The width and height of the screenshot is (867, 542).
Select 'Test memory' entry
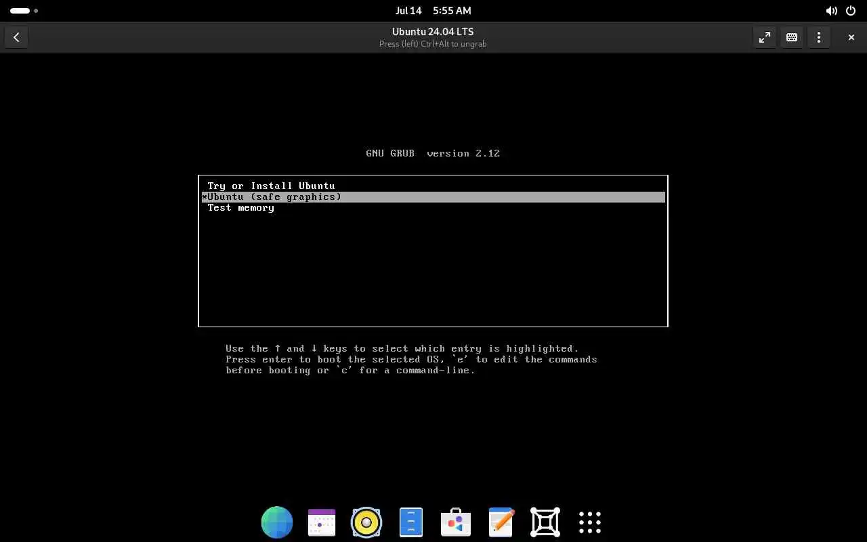(x=433, y=208)
